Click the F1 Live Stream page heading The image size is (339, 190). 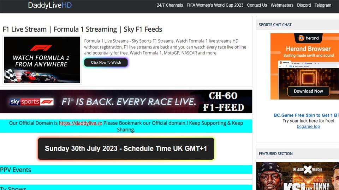pyautogui.click(x=82, y=29)
